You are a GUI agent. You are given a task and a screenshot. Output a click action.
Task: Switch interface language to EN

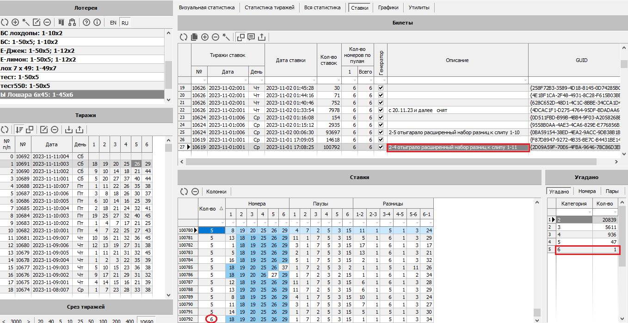coord(113,23)
